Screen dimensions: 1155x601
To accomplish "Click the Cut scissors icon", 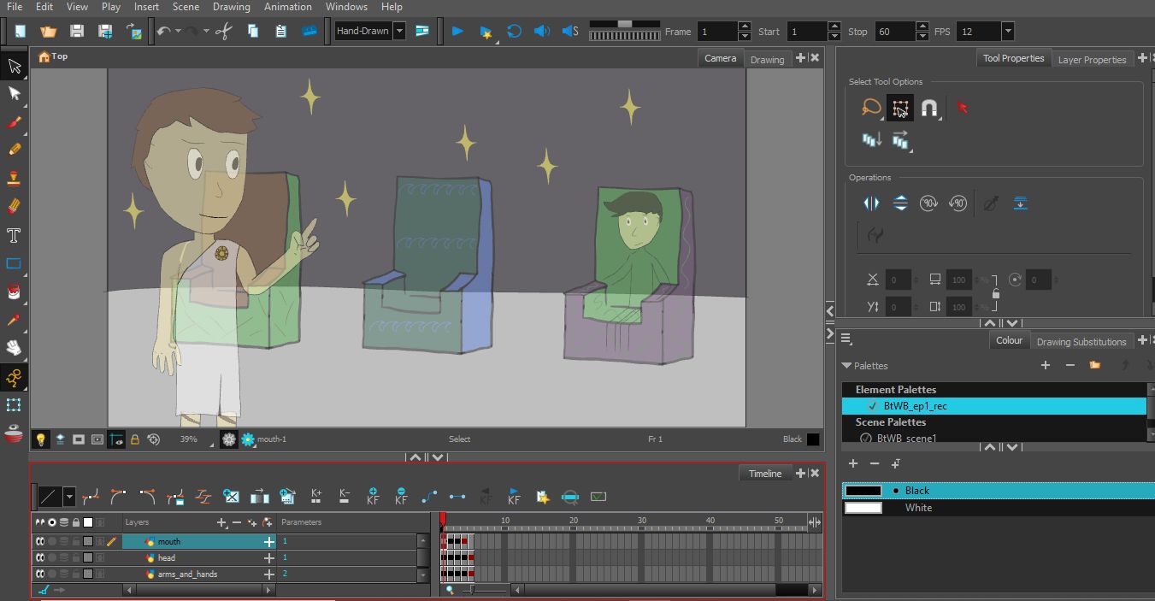I will pos(224,32).
